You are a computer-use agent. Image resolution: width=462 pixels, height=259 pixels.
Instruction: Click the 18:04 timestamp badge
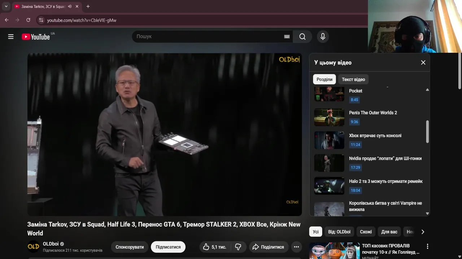pyautogui.click(x=356, y=190)
